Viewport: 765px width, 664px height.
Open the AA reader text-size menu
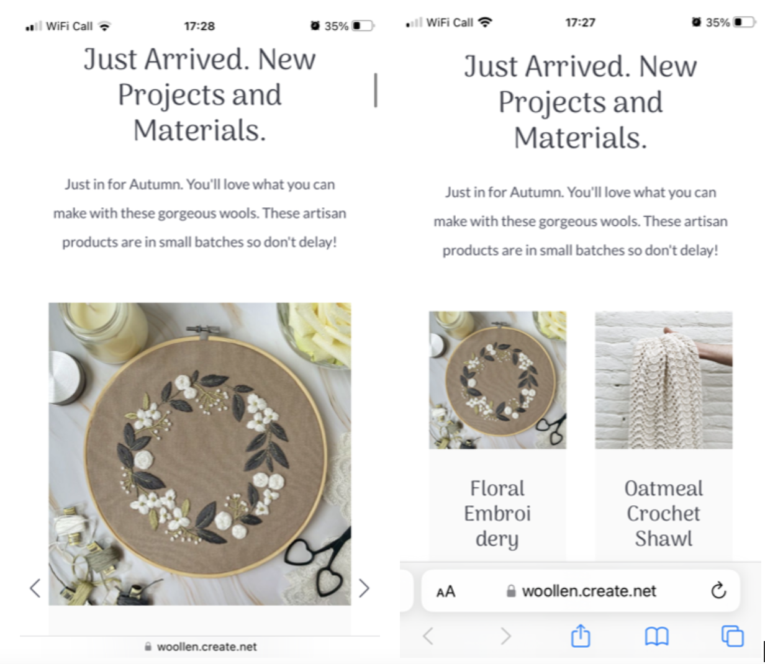446,591
